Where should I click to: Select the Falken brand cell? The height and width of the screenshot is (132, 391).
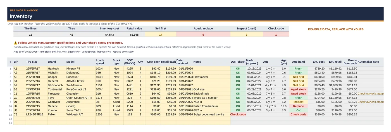pyautogui.click(x=57, y=114)
